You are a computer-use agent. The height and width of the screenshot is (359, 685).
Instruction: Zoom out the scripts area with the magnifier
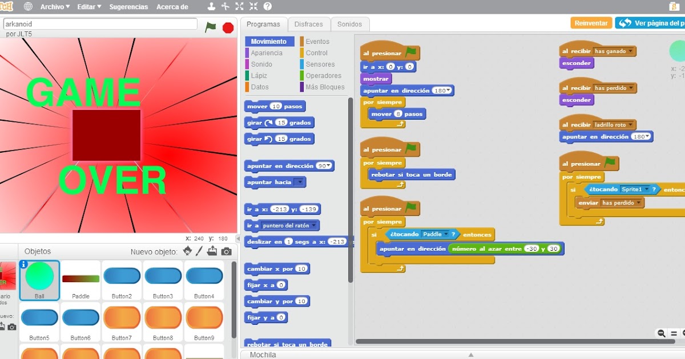tap(660, 333)
